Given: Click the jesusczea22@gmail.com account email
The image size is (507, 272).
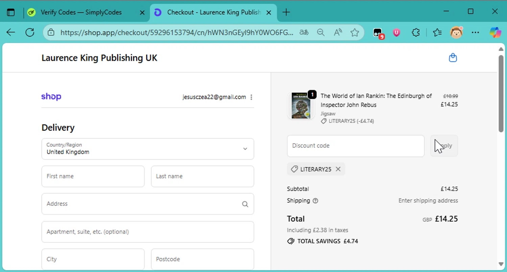Looking at the screenshot, I should [x=214, y=97].
